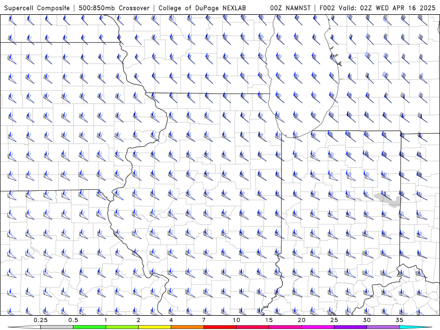Click the '00Z NAMNST' model label
This screenshot has width=440, height=330.
click(x=290, y=8)
